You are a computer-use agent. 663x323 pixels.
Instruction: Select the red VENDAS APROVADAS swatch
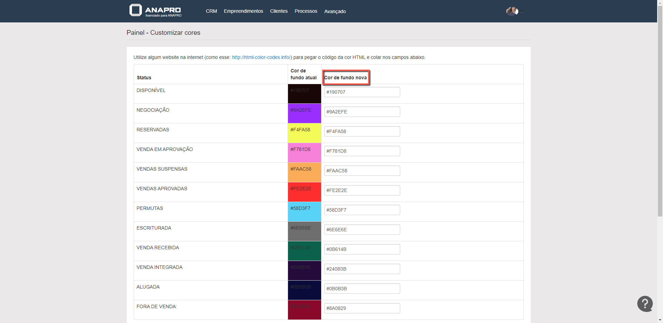coord(304,192)
